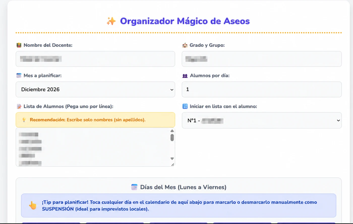Viewport: 353px width, 224px height.
Task: Click the Grado y Grupo input field
Action: (262, 59)
